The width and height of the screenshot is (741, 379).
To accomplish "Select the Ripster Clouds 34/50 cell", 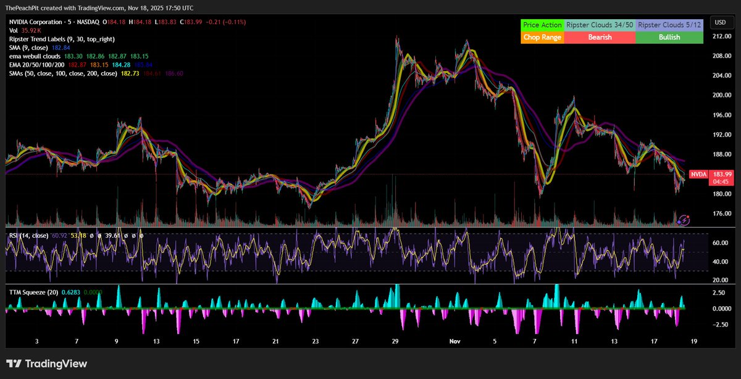I will click(x=599, y=25).
